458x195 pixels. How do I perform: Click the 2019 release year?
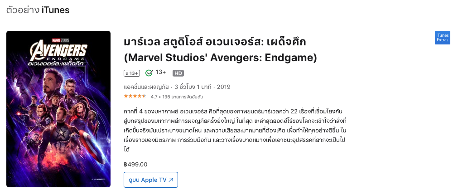coord(224,87)
